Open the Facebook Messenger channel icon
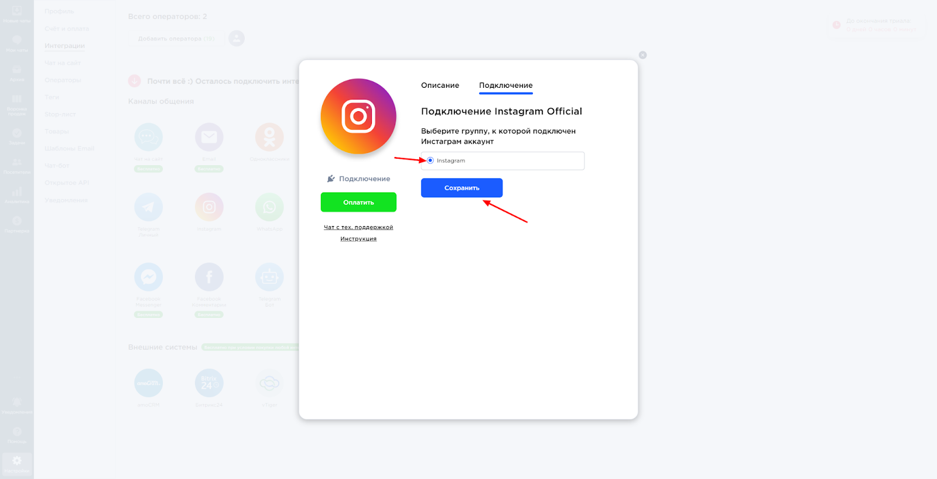The width and height of the screenshot is (937, 479). [x=149, y=277]
